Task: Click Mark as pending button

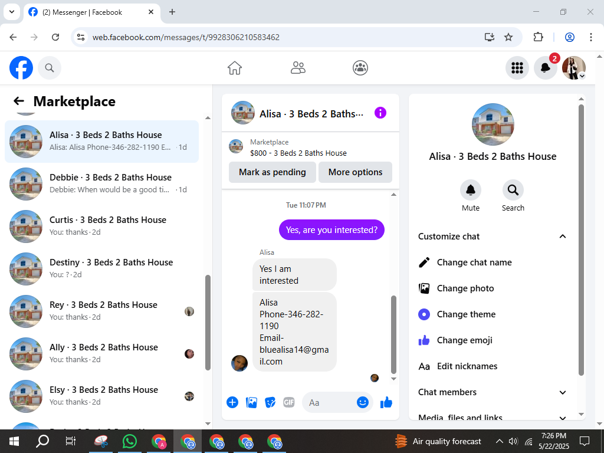Action: point(273,172)
